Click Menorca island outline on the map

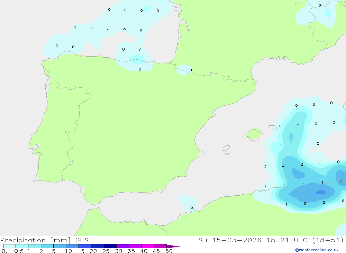pyautogui.click(x=273, y=127)
